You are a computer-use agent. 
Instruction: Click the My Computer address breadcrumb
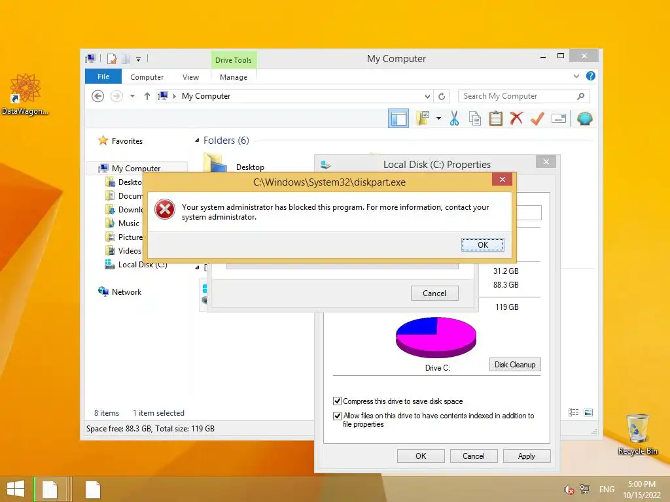point(206,96)
